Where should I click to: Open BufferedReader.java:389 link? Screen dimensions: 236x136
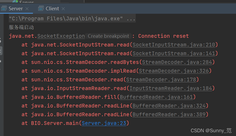pyautogui.click(x=169, y=115)
